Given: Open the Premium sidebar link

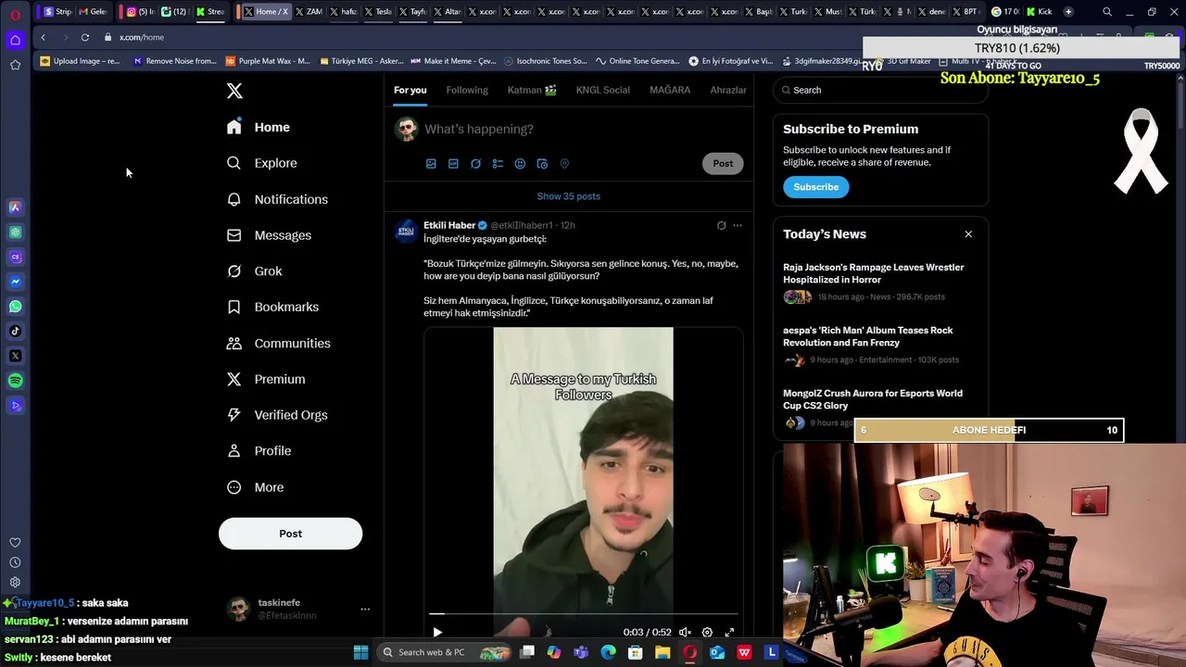Looking at the screenshot, I should pyautogui.click(x=267, y=379).
